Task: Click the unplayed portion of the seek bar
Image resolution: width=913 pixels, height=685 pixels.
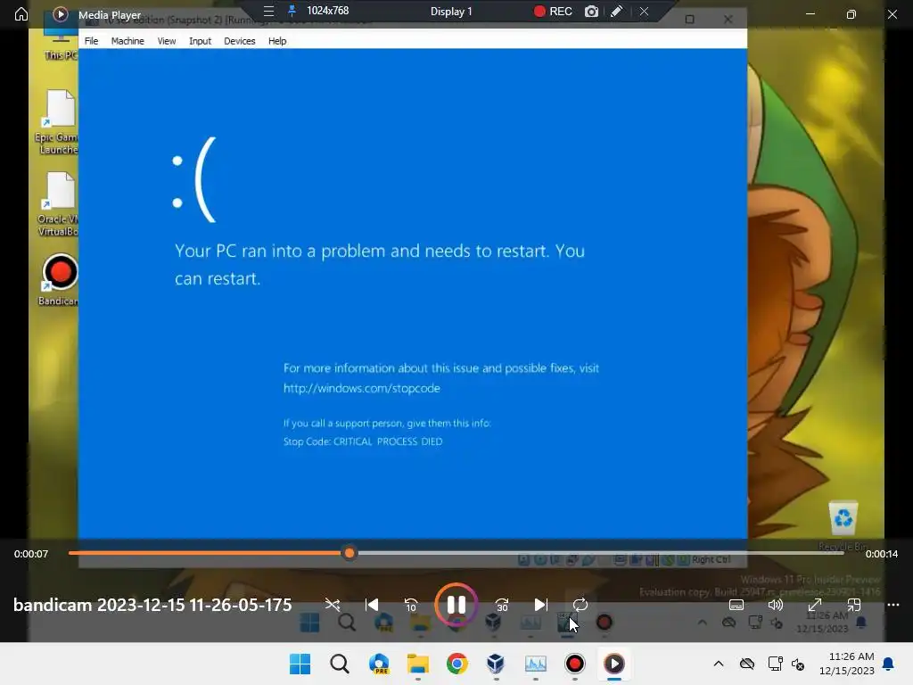Action: click(x=599, y=553)
